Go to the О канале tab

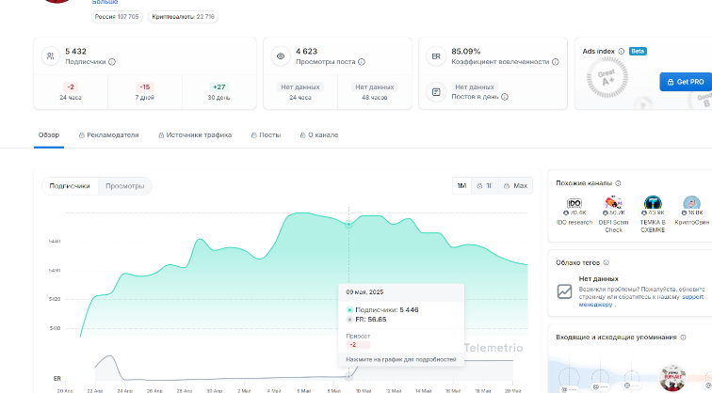(319, 134)
